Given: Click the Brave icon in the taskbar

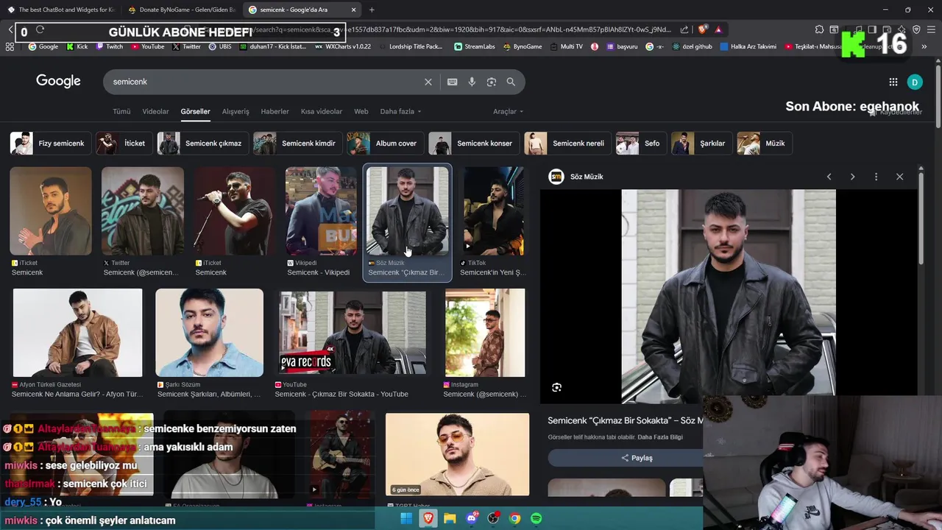Looking at the screenshot, I should click(x=428, y=519).
